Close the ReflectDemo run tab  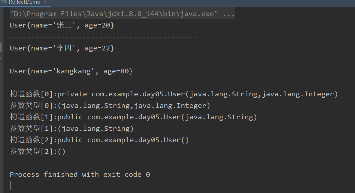pos(45,2)
